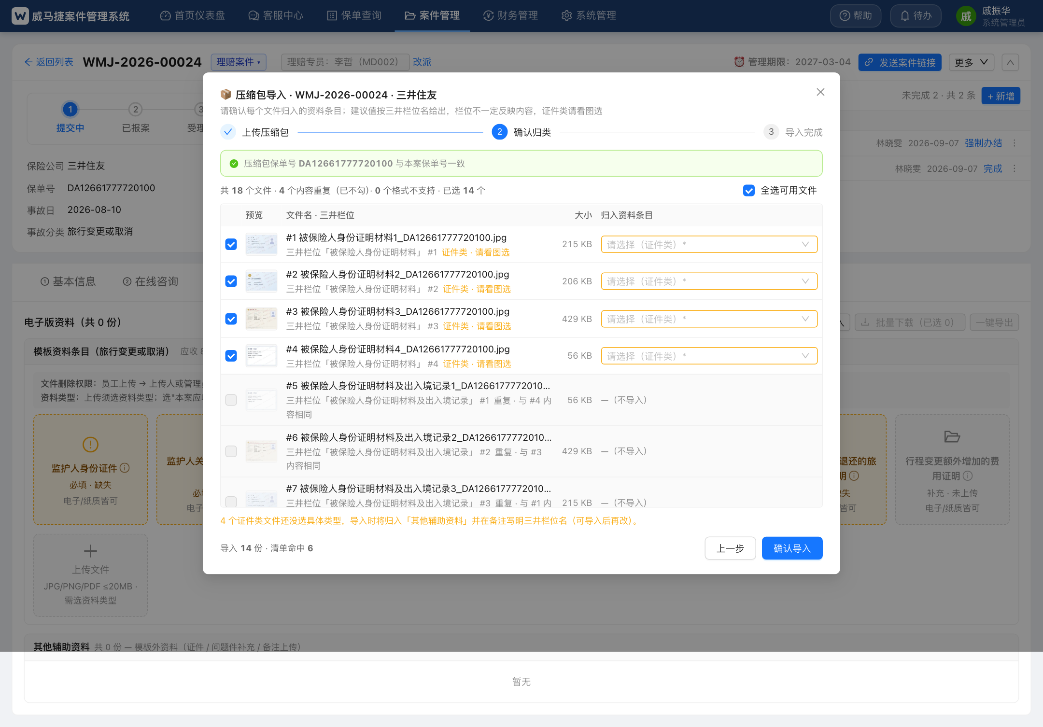The height and width of the screenshot is (727, 1043).
Task: Click 返回列表 back link
Action: point(49,62)
